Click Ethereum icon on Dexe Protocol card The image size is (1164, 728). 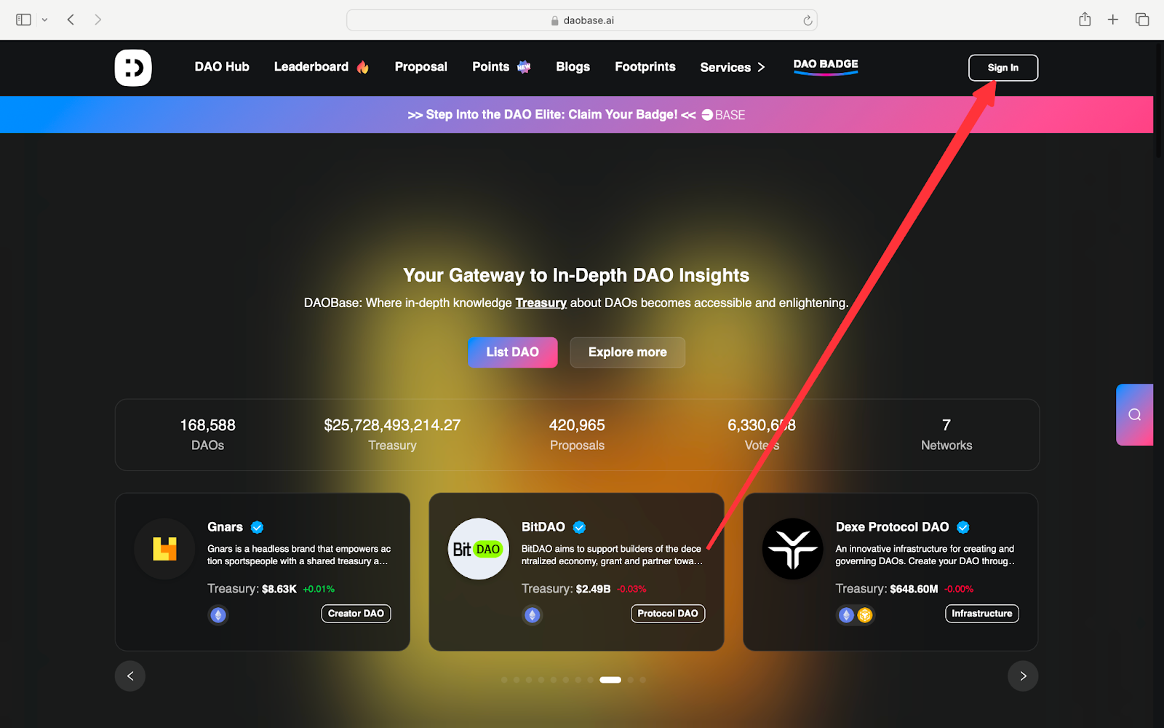point(846,615)
